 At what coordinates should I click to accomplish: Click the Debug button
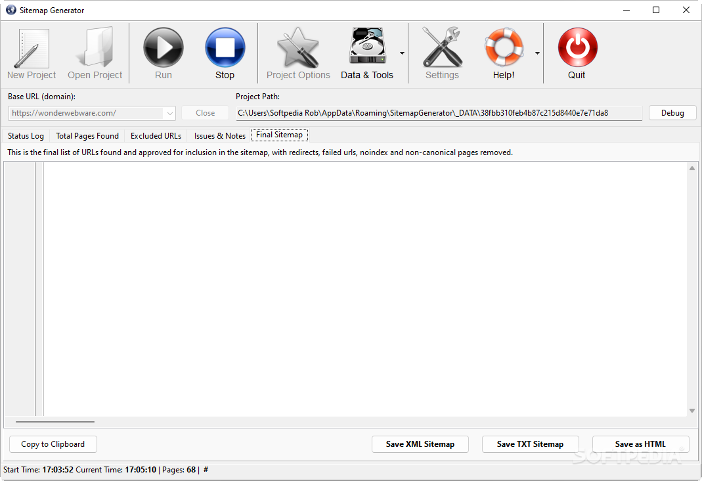click(x=672, y=113)
